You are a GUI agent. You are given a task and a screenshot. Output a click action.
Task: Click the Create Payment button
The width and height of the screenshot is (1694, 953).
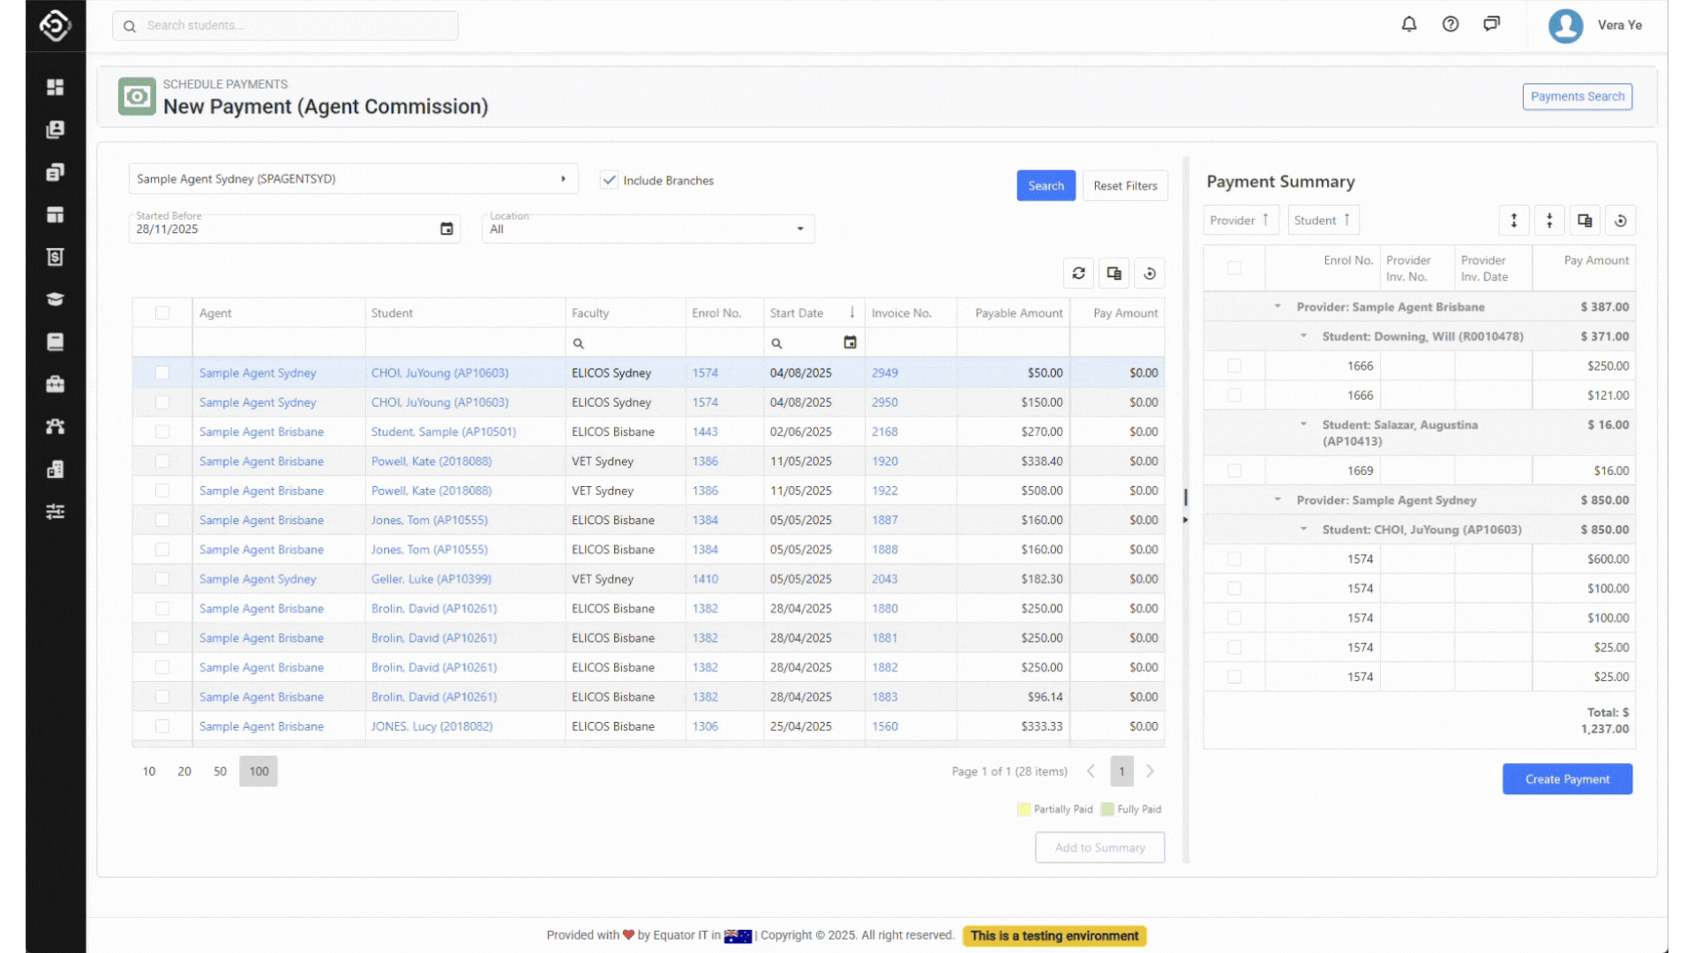(1567, 779)
